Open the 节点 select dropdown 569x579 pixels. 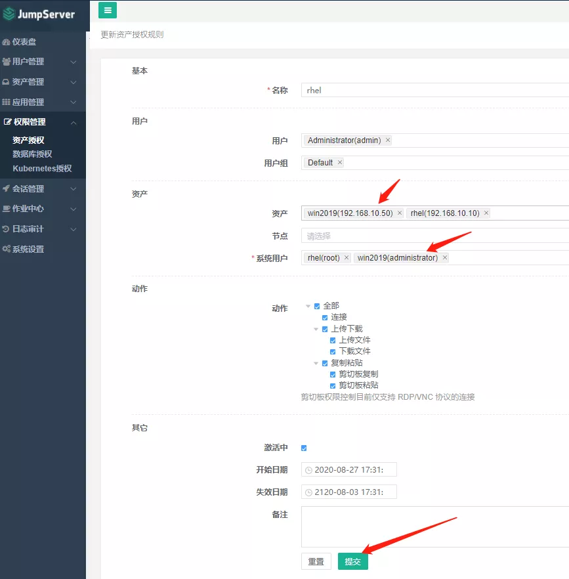tap(434, 236)
